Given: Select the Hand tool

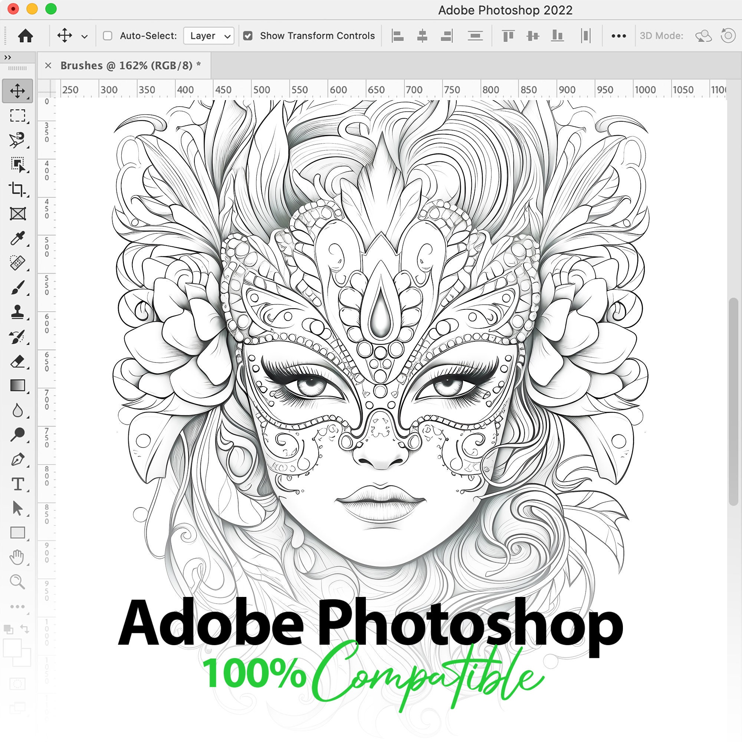Looking at the screenshot, I should 17,557.
